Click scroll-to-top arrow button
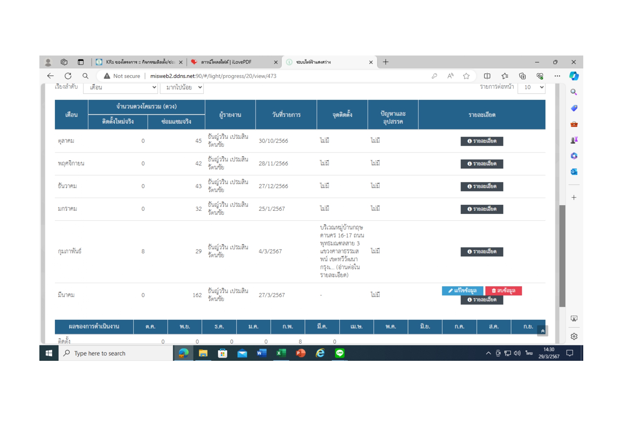This screenshot has height=436, width=617. click(542, 331)
